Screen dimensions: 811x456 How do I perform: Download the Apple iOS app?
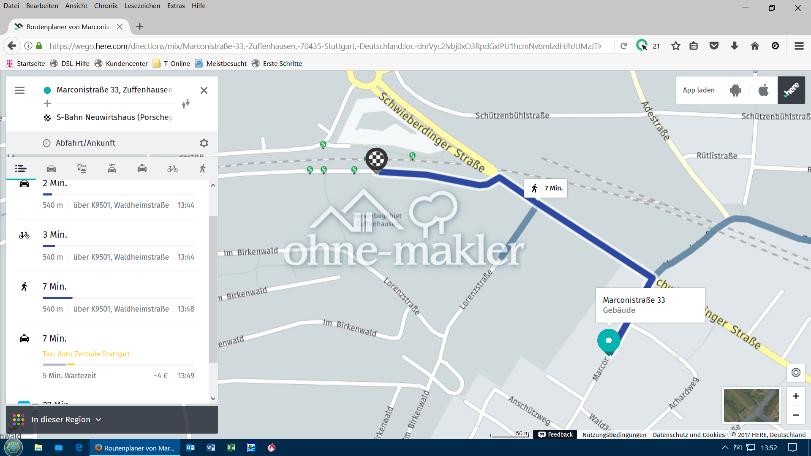(763, 90)
